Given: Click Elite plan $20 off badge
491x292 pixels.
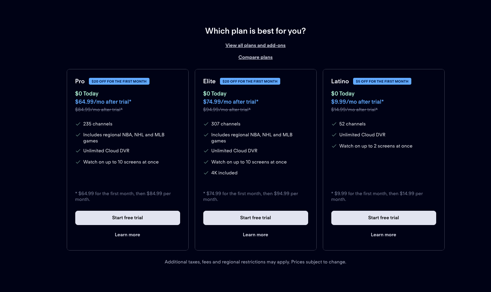Looking at the screenshot, I should [x=250, y=82].
